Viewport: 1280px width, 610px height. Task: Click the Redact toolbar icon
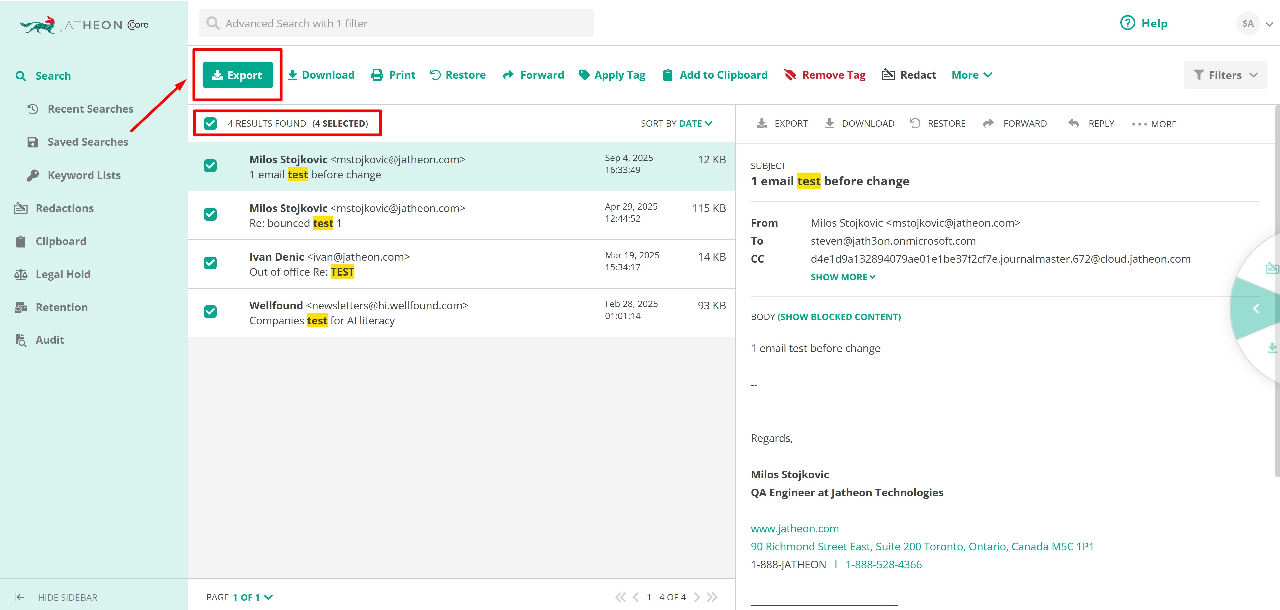(x=889, y=75)
